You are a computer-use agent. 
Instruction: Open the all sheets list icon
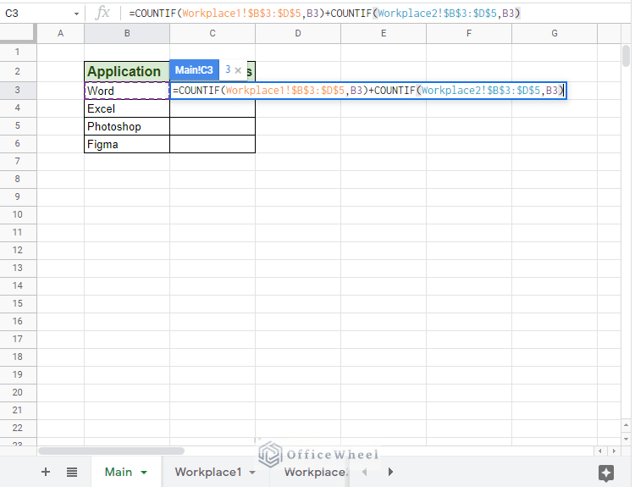point(72,472)
